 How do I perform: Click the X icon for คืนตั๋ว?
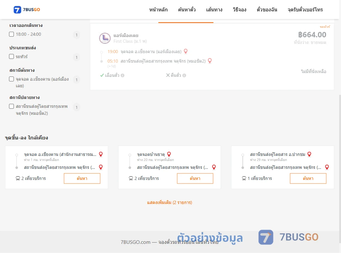[168, 75]
